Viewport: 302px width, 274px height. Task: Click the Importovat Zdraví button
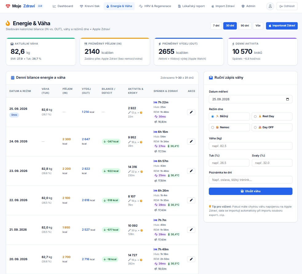tap(282, 26)
